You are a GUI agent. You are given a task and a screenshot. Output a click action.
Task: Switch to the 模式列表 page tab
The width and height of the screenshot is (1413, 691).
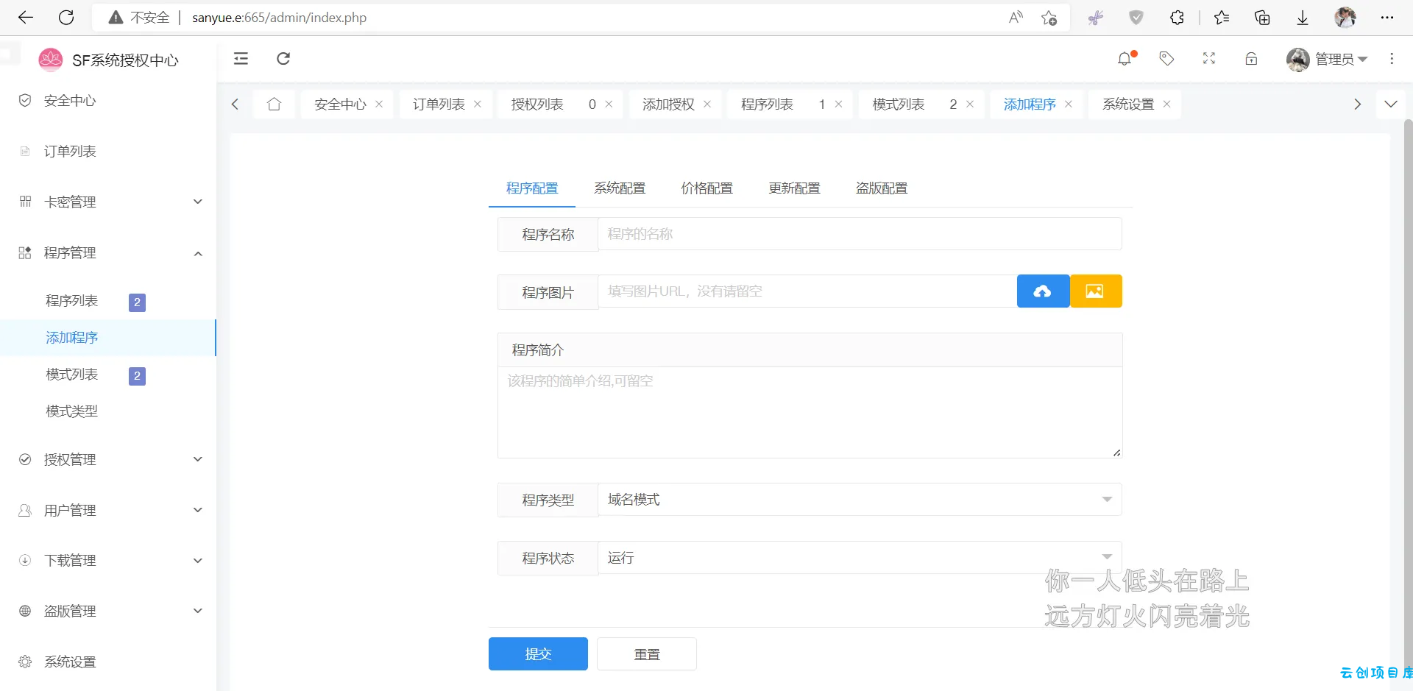click(898, 104)
